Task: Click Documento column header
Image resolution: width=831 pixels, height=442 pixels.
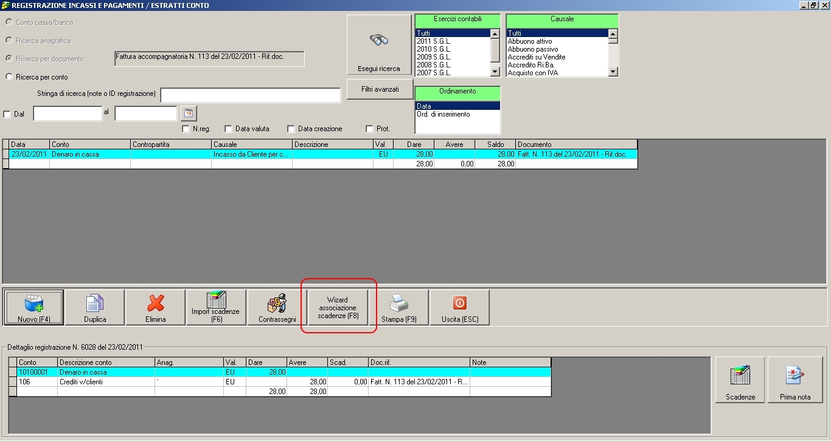Action: 576,144
